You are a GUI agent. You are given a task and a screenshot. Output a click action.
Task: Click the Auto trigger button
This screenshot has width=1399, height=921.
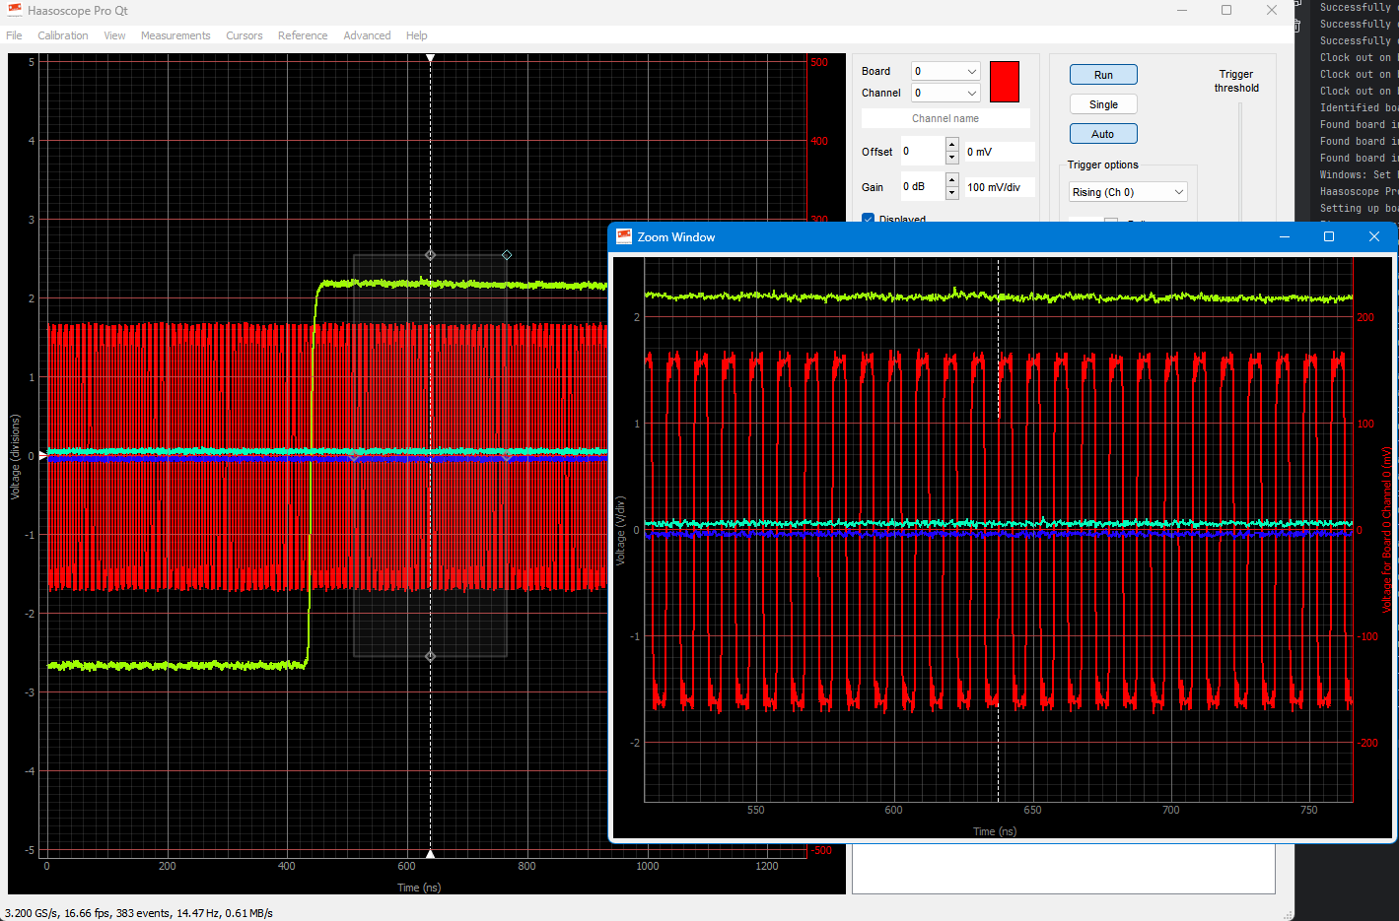(x=1103, y=133)
